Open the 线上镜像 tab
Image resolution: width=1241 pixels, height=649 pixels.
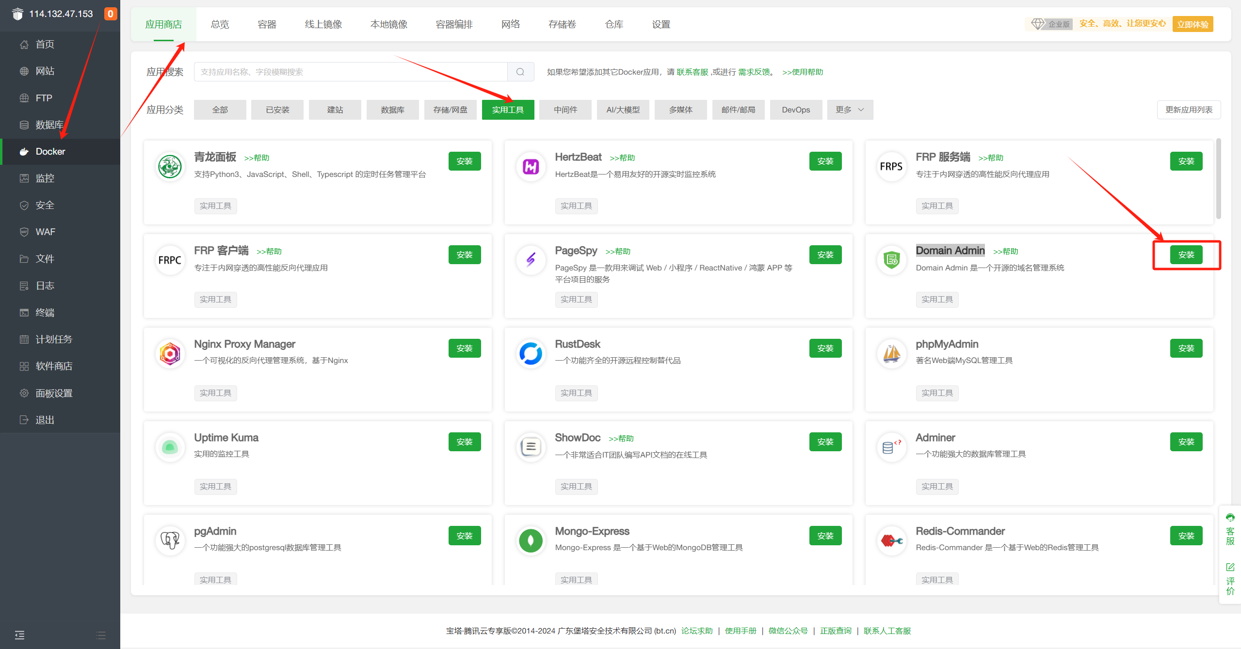323,24
